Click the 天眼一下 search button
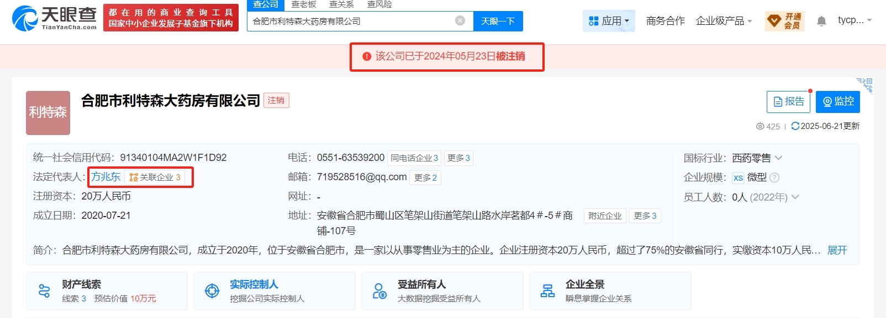Viewport: 886px width, 318px height. 498,21
